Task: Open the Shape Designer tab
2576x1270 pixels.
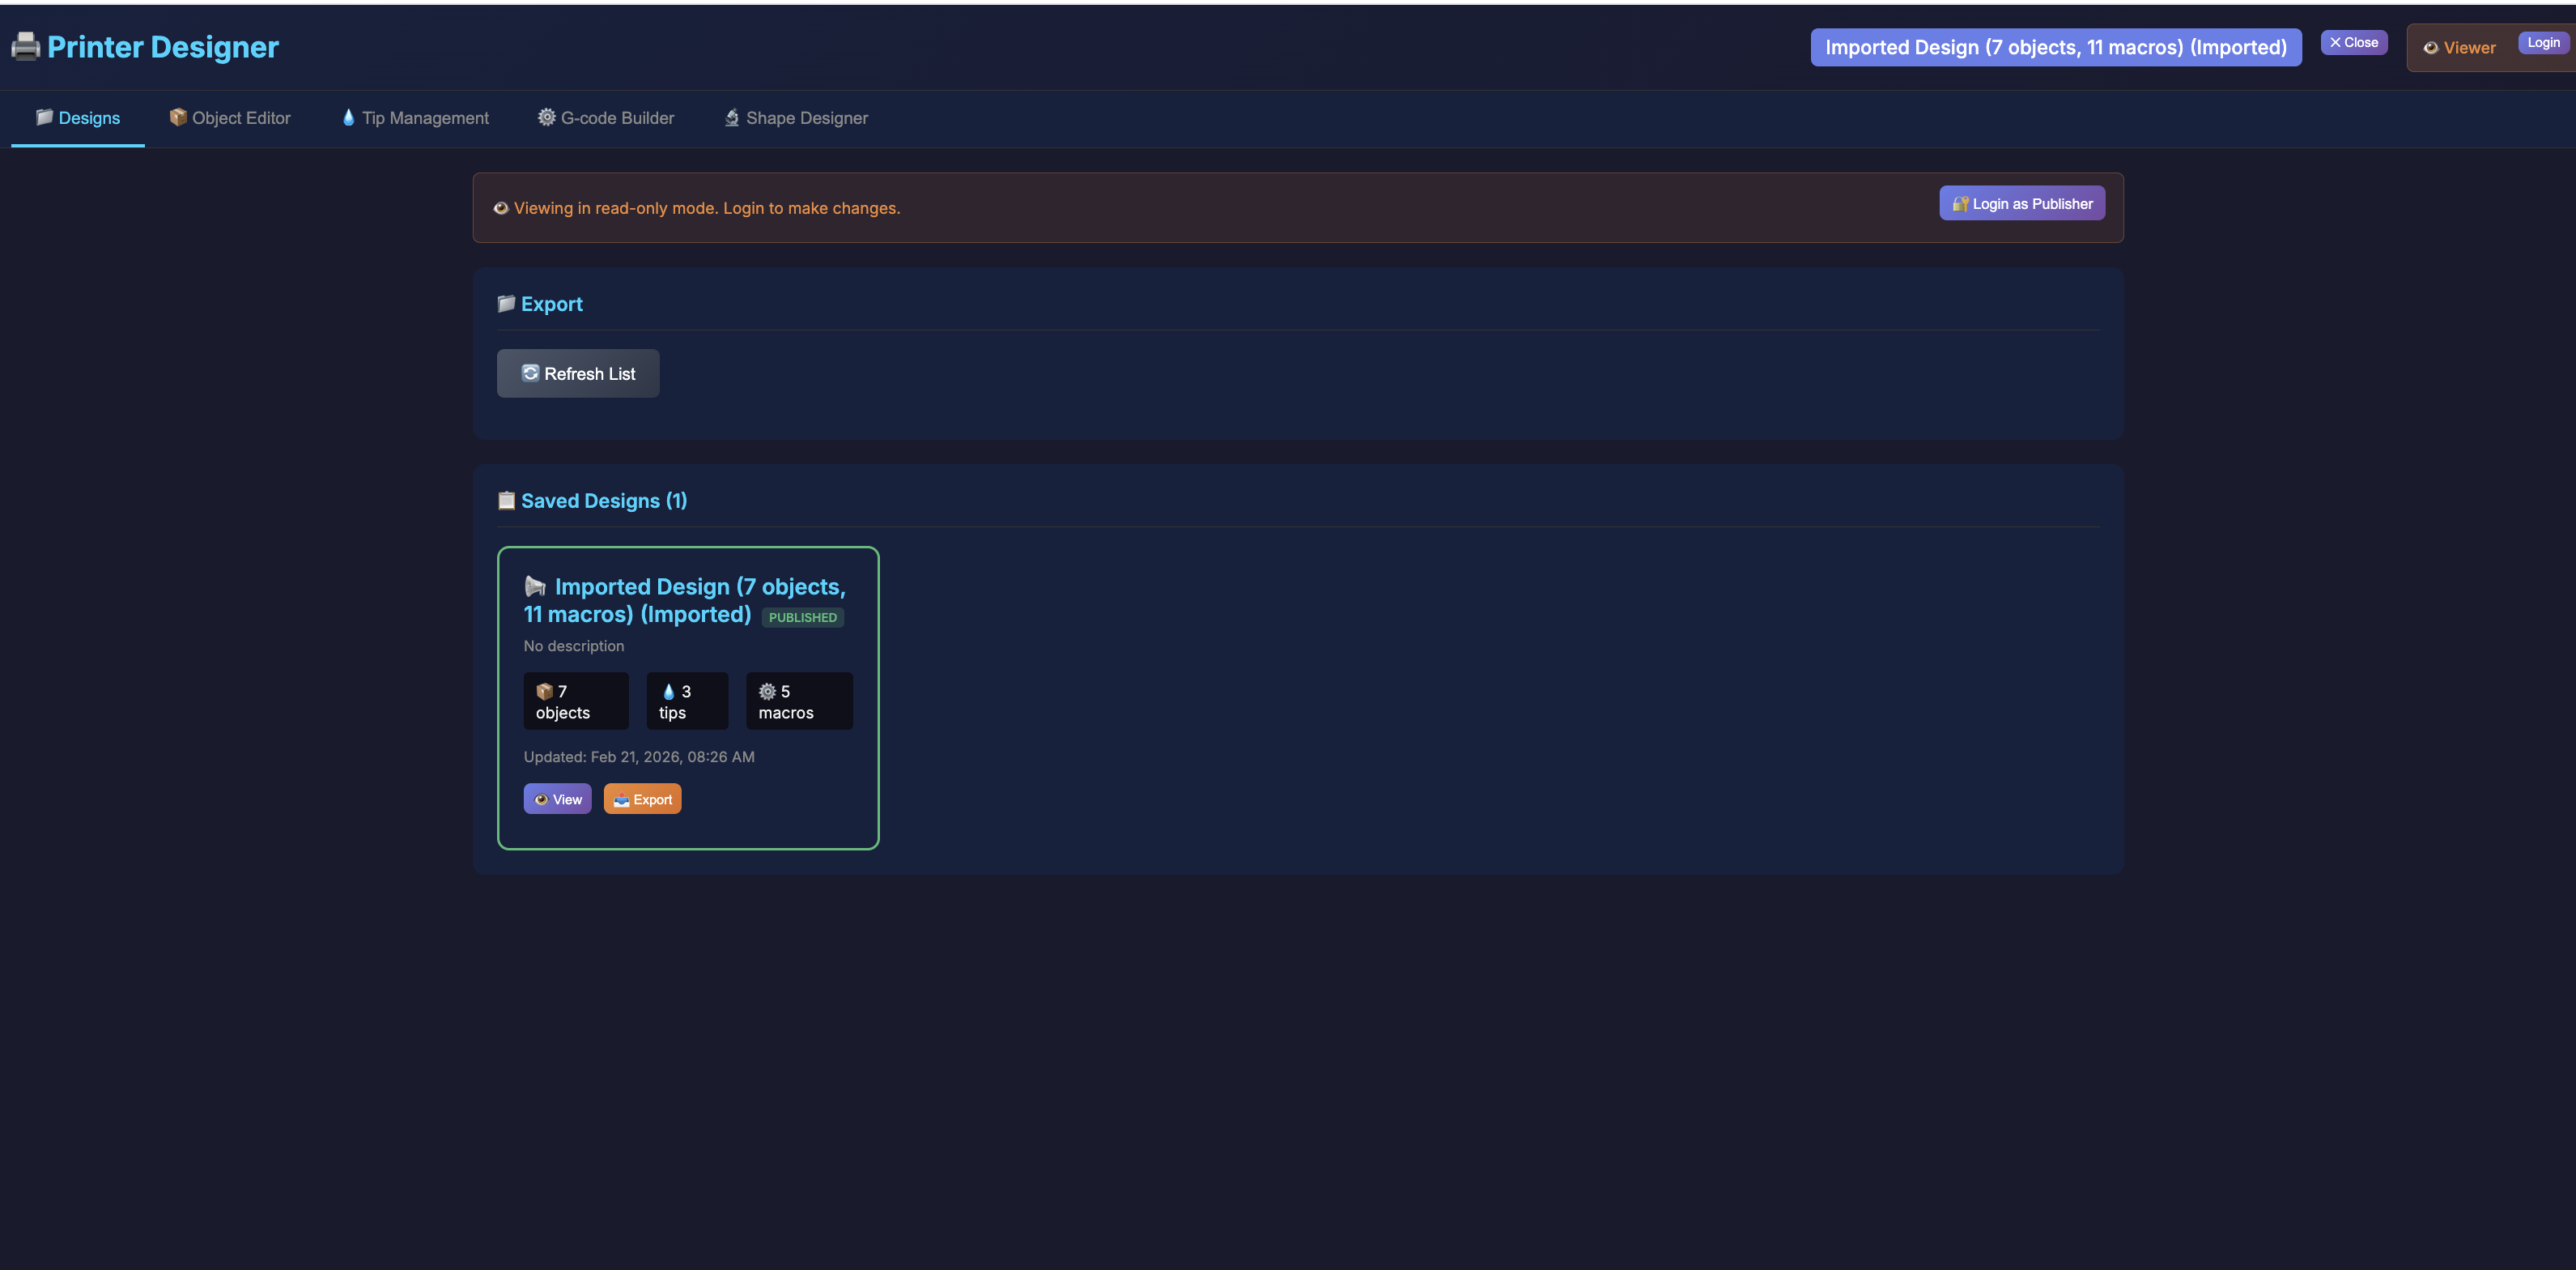Action: pyautogui.click(x=796, y=118)
